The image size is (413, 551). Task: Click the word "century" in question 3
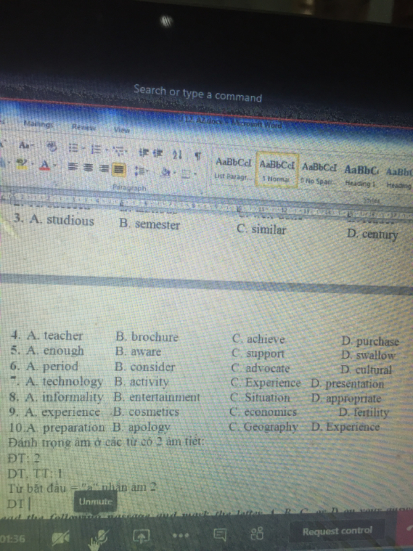coord(380,235)
